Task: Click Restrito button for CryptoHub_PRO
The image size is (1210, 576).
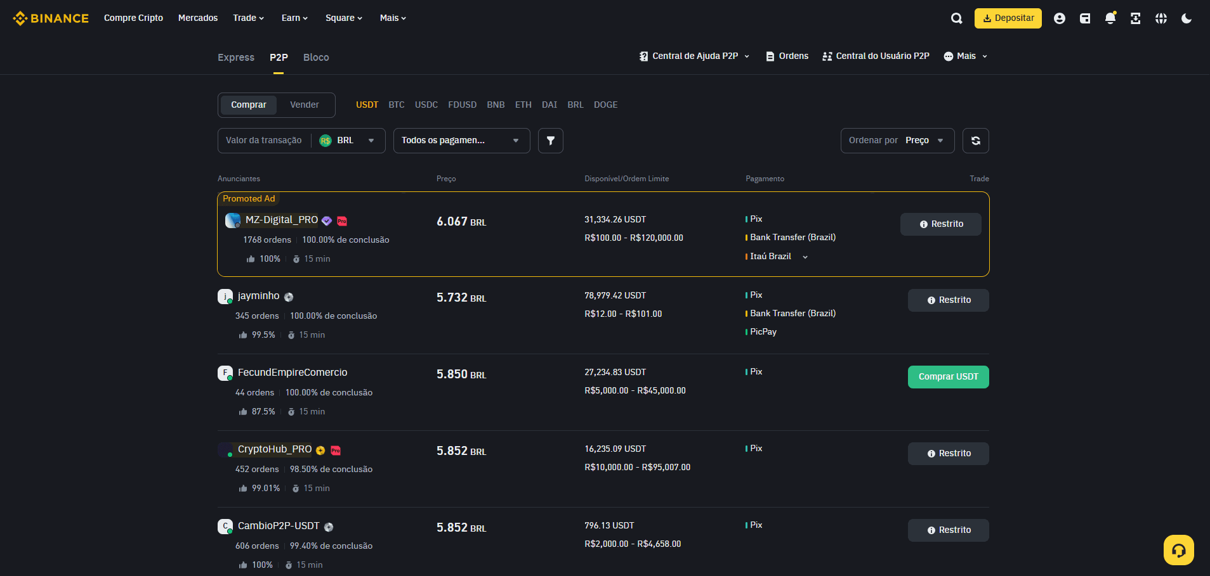Action: click(x=948, y=454)
